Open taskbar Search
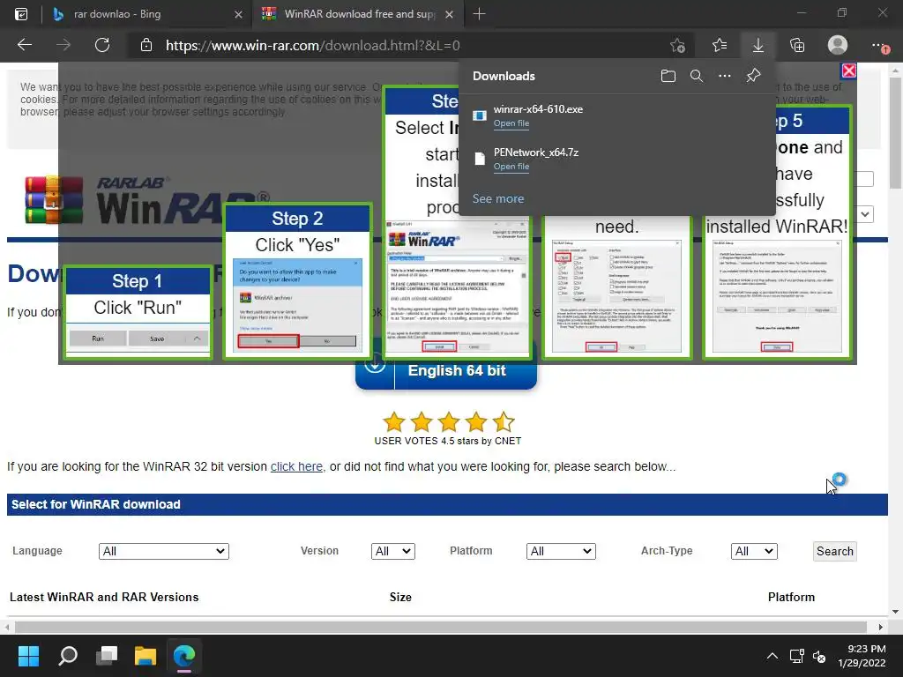The height and width of the screenshot is (677, 903). (x=68, y=656)
